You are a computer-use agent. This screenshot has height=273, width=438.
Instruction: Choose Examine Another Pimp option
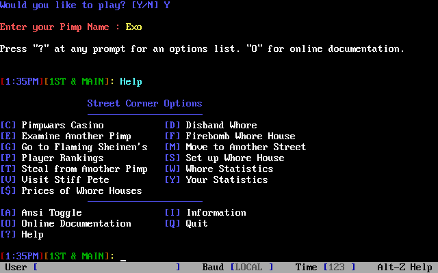point(66,136)
